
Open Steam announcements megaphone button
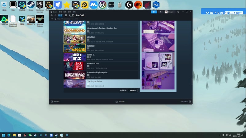click(154, 12)
